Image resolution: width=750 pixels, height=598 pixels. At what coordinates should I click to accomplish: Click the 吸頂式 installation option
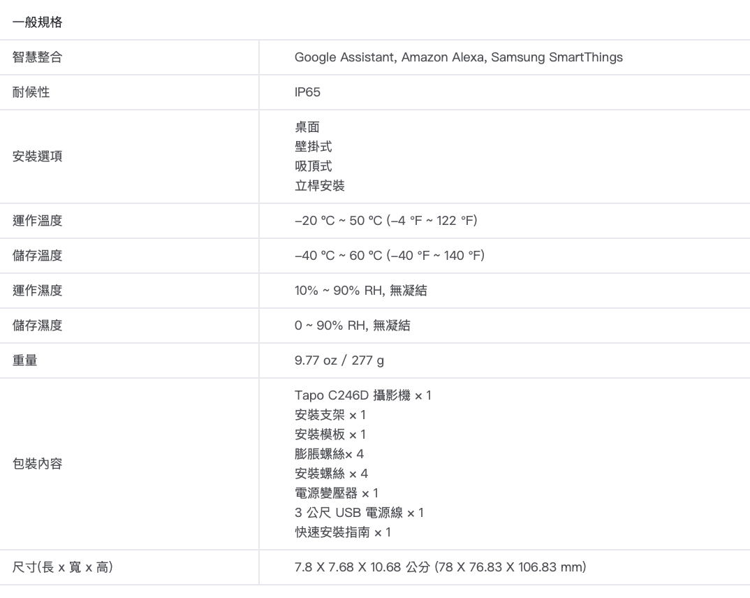click(314, 166)
